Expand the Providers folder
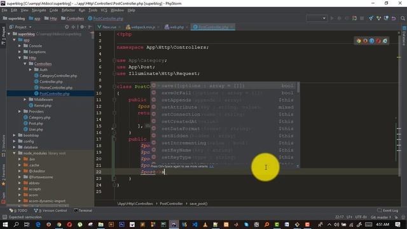Image resolution: width=407 pixels, height=229 pixels. click(20, 111)
